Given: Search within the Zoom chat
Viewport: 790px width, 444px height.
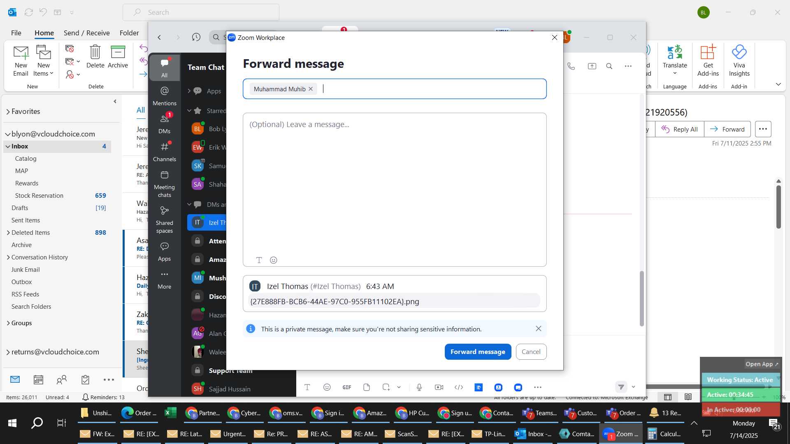Looking at the screenshot, I should pos(609,66).
